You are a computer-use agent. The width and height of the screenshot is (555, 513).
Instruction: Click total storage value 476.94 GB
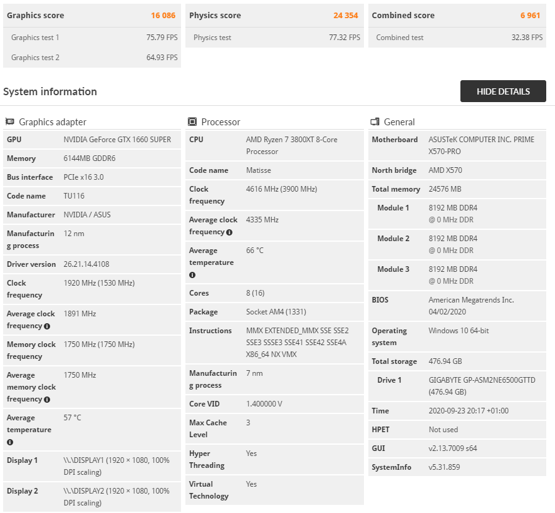pos(445,361)
